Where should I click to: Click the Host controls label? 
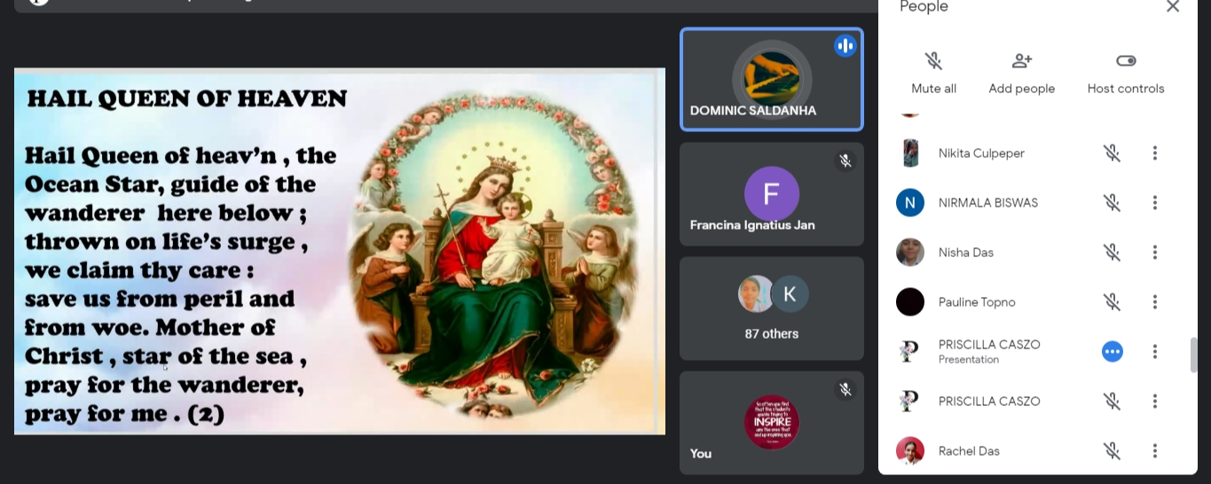coord(1126,89)
